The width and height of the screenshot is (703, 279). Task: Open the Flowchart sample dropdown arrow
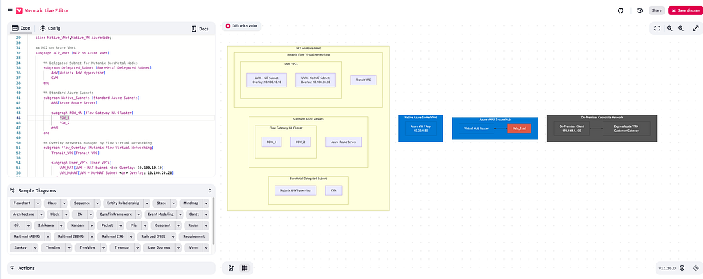[x=38, y=203]
